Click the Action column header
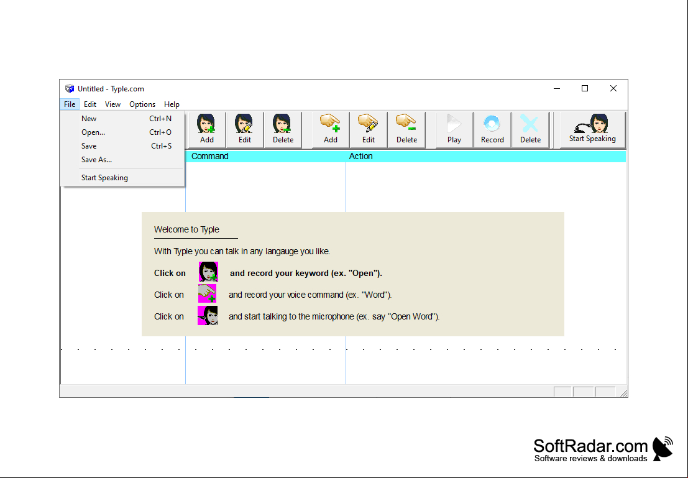 (486, 156)
